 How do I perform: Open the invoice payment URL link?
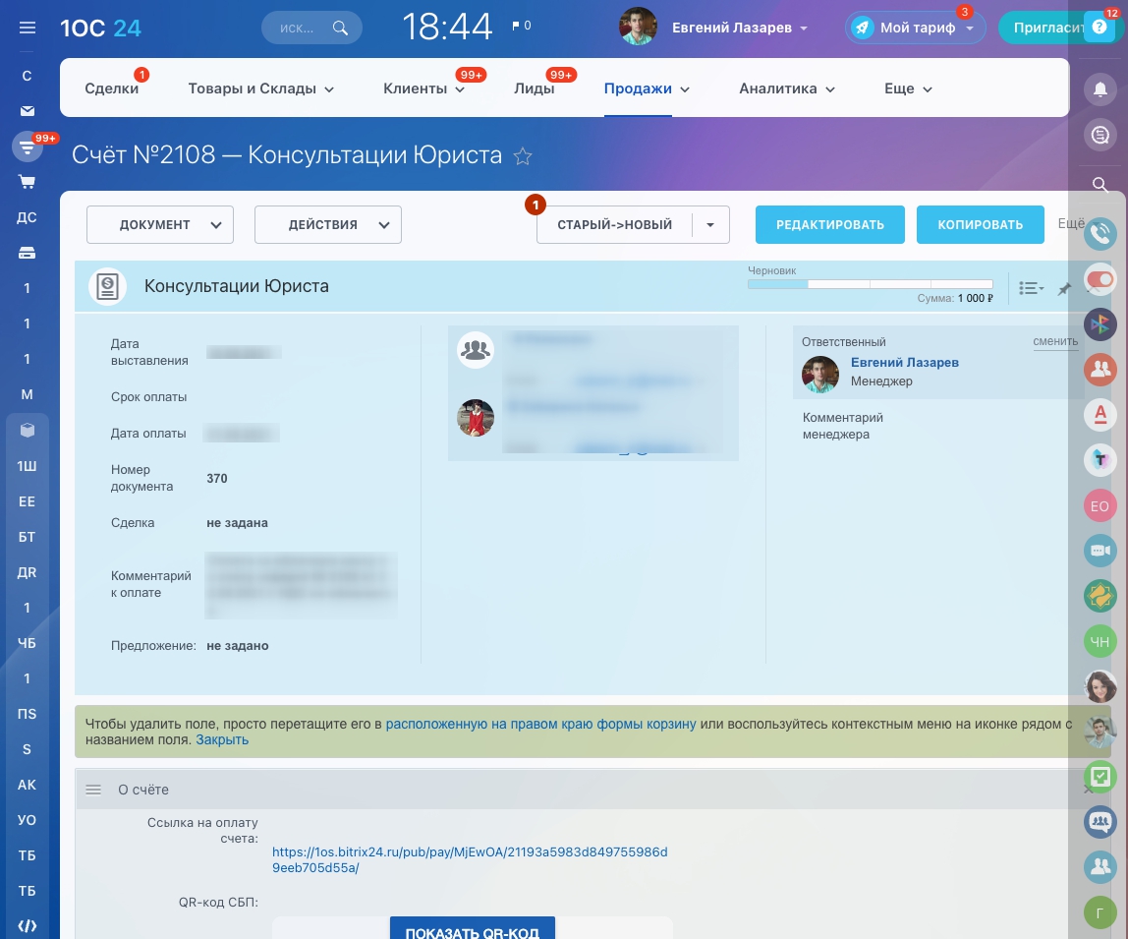(x=470, y=859)
